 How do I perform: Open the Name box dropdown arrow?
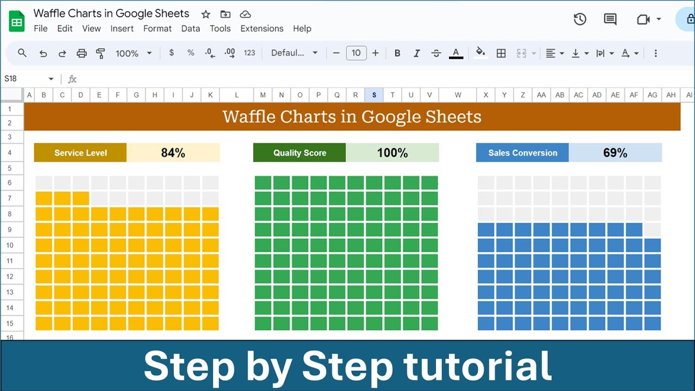coord(51,79)
